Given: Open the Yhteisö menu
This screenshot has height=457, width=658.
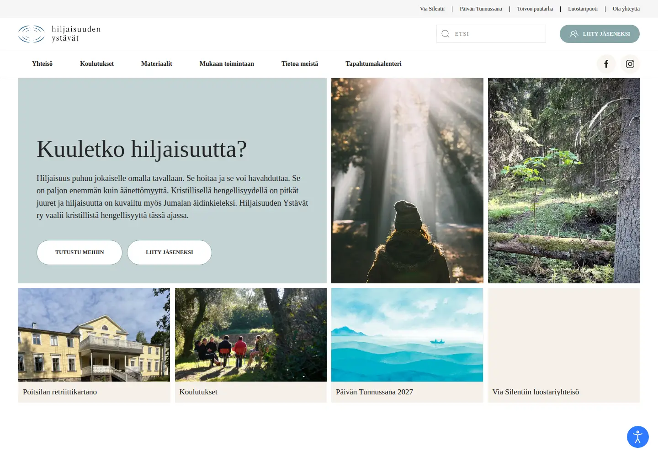Looking at the screenshot, I should pos(42,64).
